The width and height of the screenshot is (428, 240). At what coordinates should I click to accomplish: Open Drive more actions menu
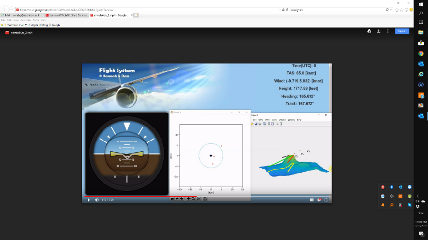(388, 31)
